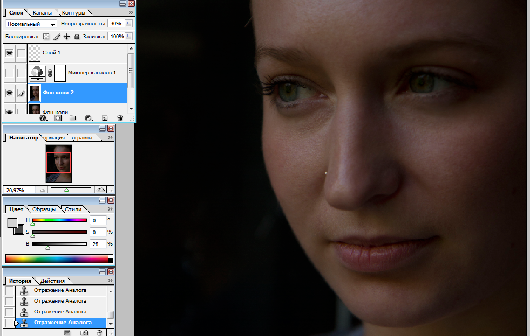530x336 pixels.
Task: Open the Заливка slider arrow
Action: click(128, 36)
